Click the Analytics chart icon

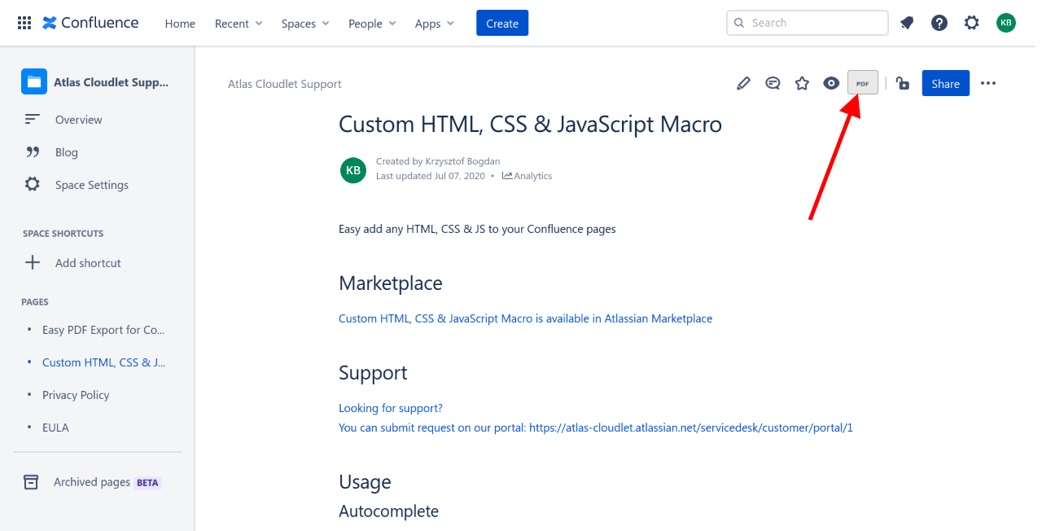507,176
